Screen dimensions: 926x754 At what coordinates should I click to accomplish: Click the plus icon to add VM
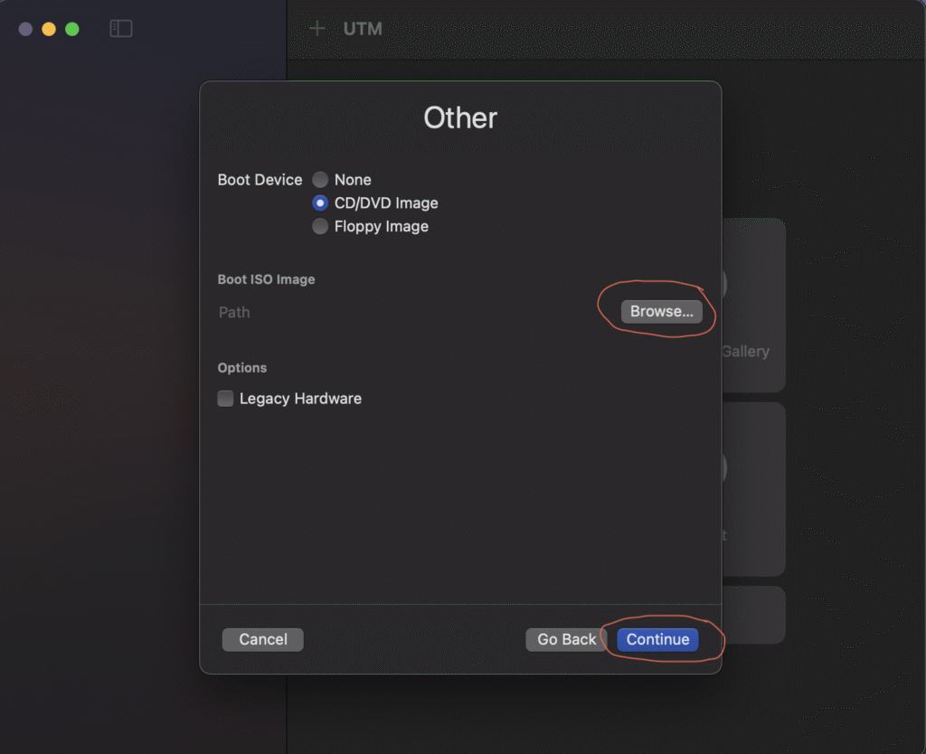point(317,28)
